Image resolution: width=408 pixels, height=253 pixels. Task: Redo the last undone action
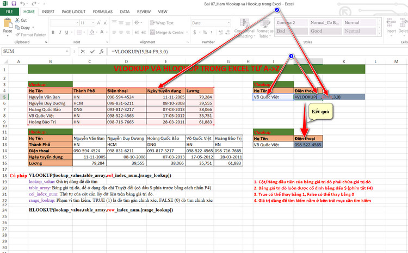click(x=34, y=4)
